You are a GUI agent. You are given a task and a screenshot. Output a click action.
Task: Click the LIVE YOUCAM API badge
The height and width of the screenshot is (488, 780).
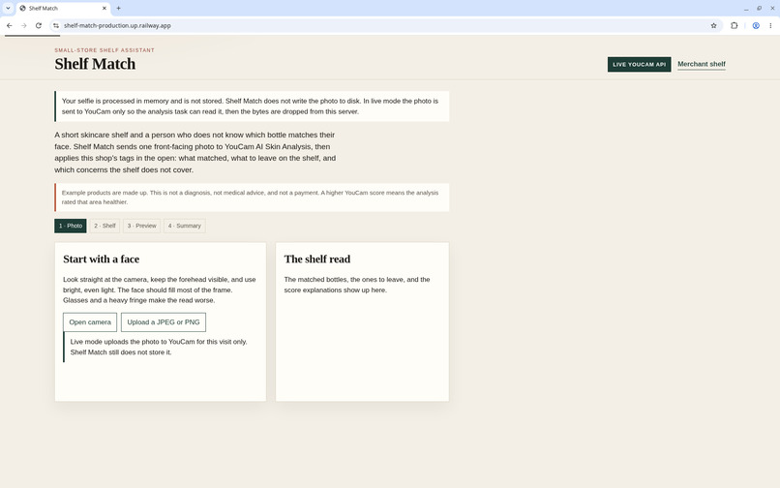pos(639,64)
